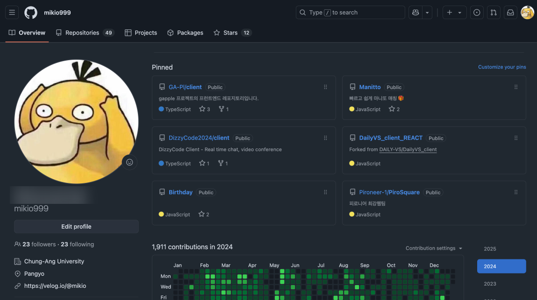The width and height of the screenshot is (537, 300).
Task: Switch to the Stars tab
Action: (233, 33)
